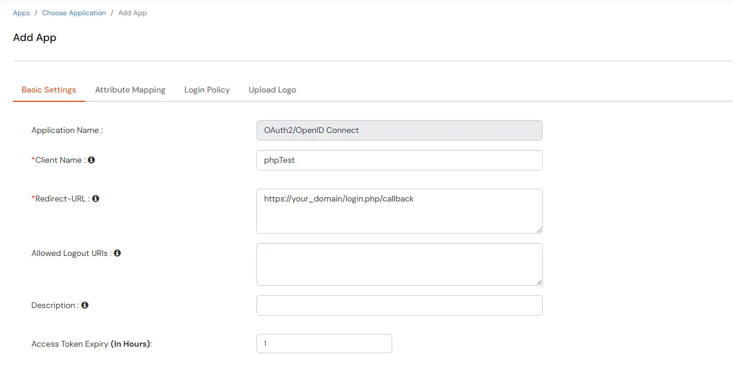Screen dimensions: 733x366
Task: Click the info icon next to Allowed Logout URIs
Action: pyautogui.click(x=117, y=252)
